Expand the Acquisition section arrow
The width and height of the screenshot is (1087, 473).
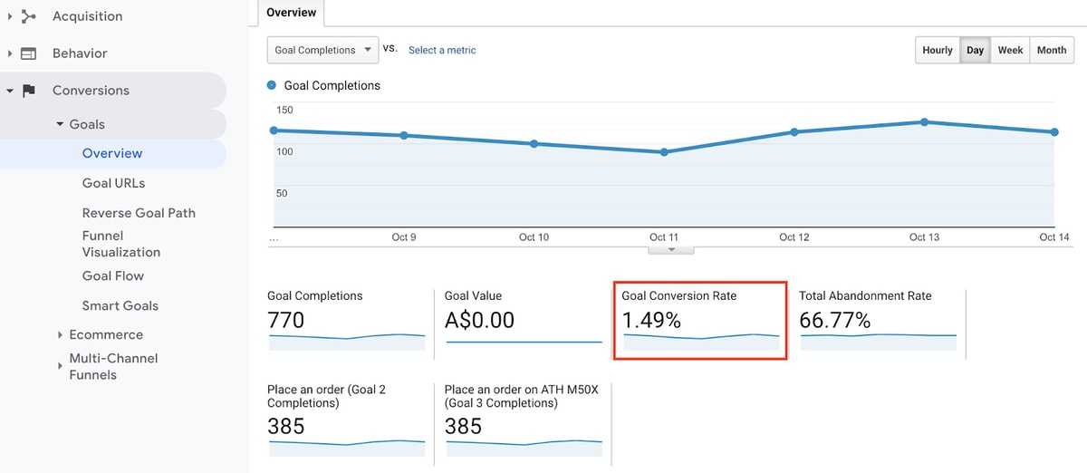[x=9, y=16]
